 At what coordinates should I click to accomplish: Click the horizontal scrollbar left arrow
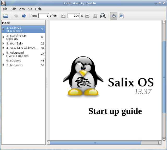(x=49, y=143)
